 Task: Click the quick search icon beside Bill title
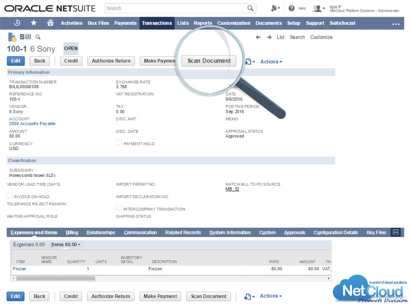click(x=38, y=37)
